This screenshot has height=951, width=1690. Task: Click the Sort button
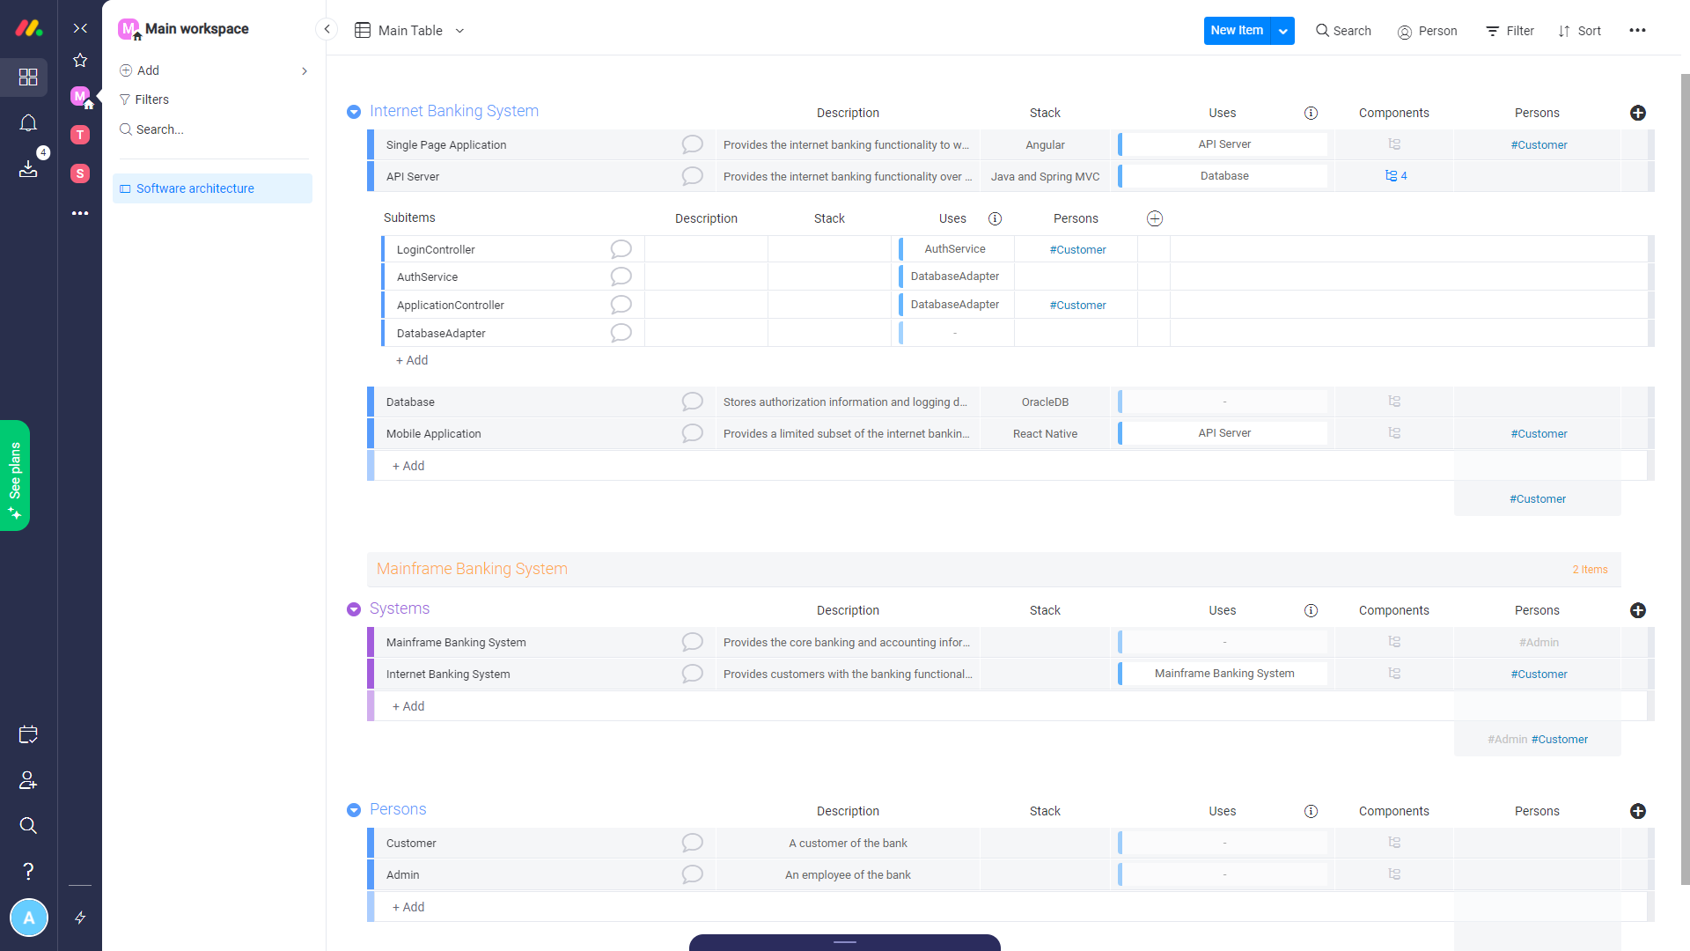tap(1580, 31)
